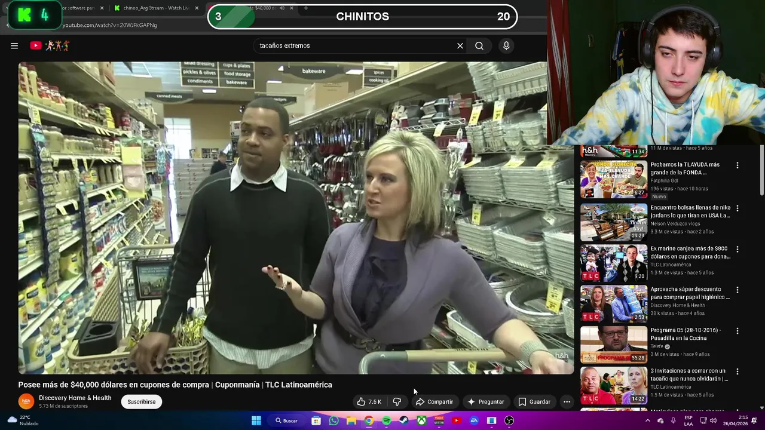The image size is (765, 430).
Task: Click the main video player
Action: [296, 218]
